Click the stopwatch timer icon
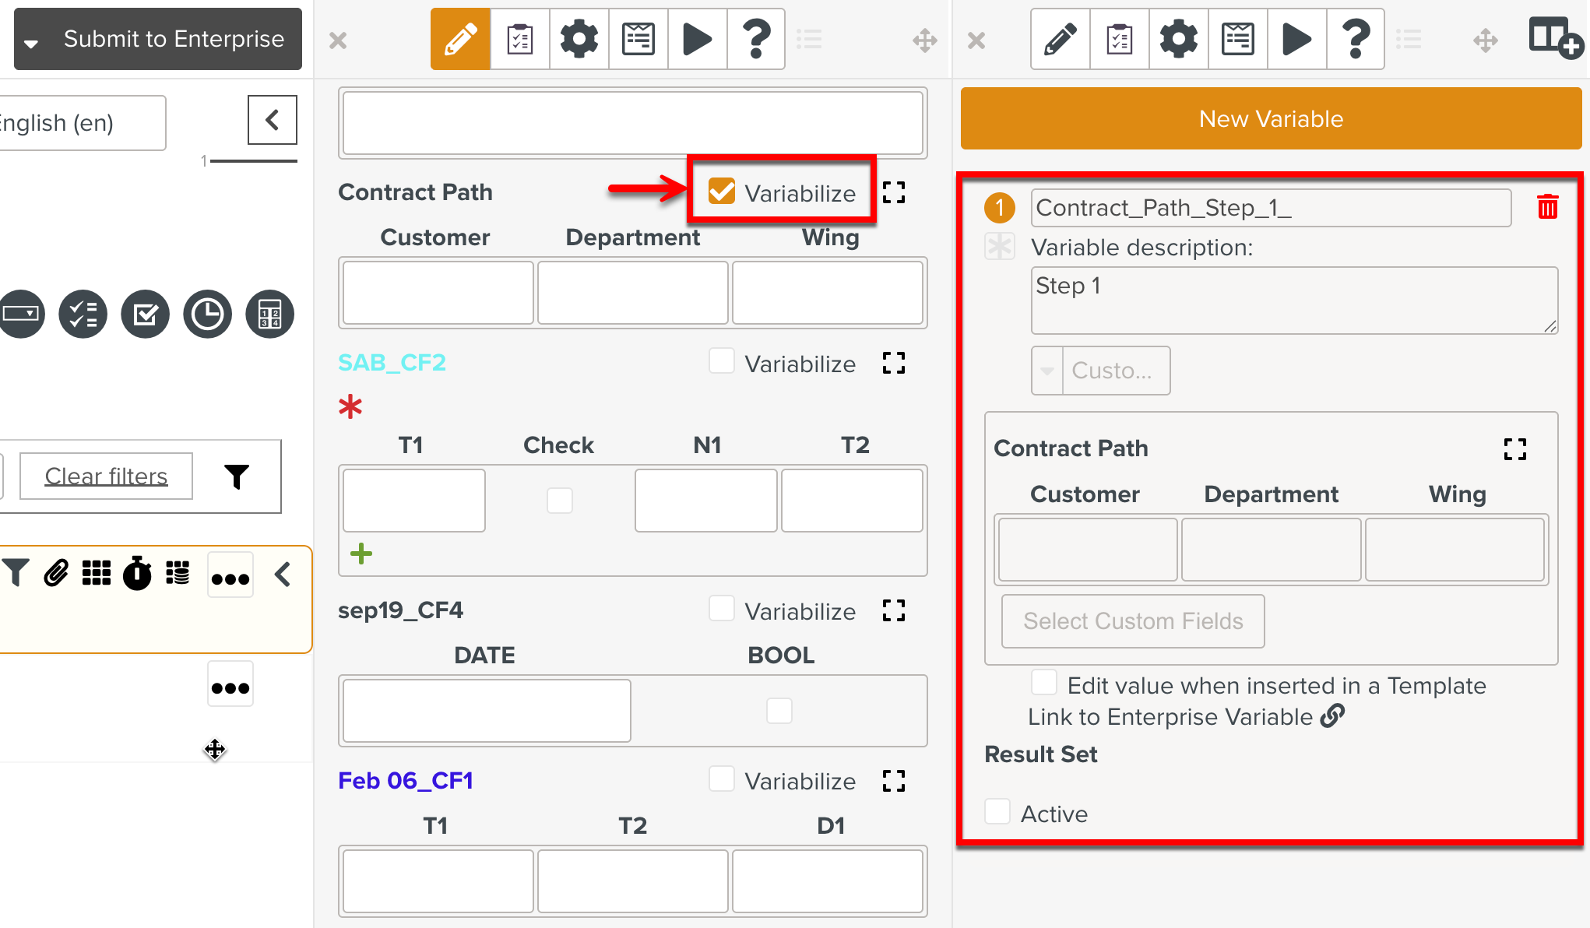This screenshot has width=1590, height=928. pyautogui.click(x=137, y=574)
